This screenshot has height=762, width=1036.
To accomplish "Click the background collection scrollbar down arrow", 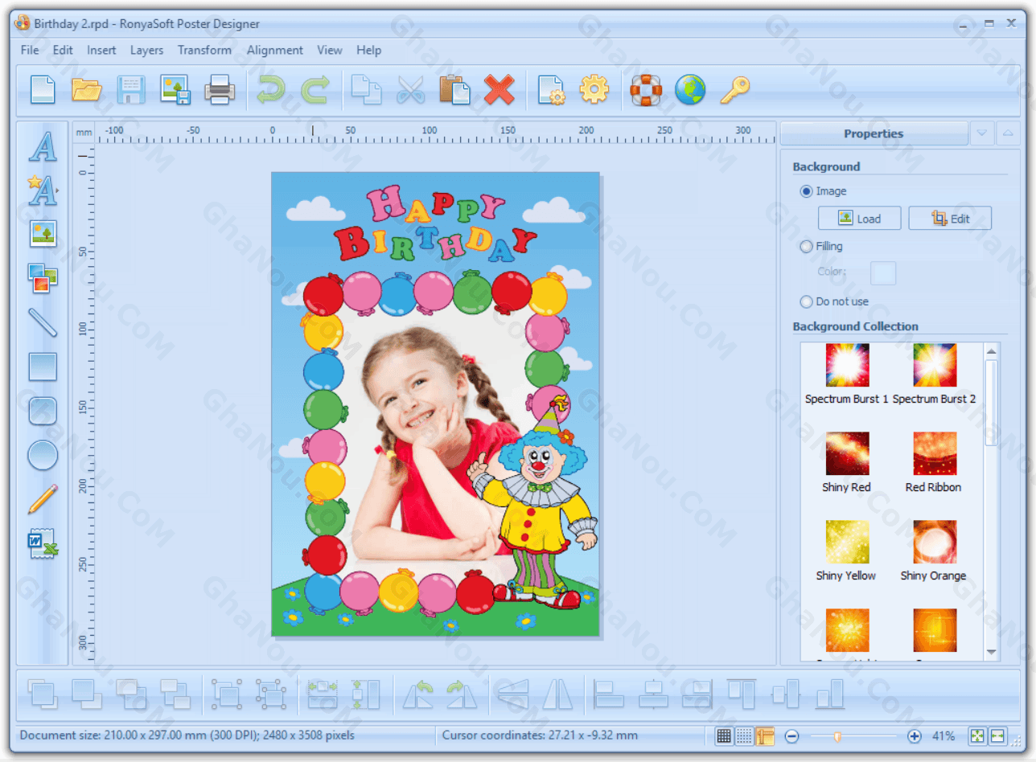I will point(991,652).
